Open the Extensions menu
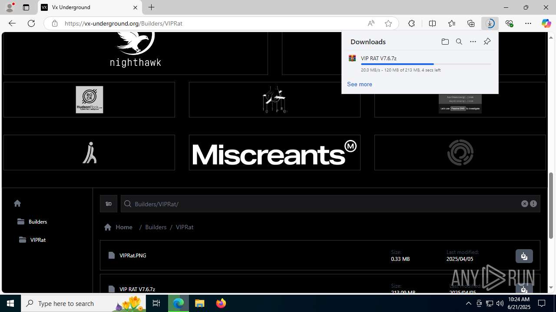Image resolution: width=556 pixels, height=312 pixels. pyautogui.click(x=411, y=23)
